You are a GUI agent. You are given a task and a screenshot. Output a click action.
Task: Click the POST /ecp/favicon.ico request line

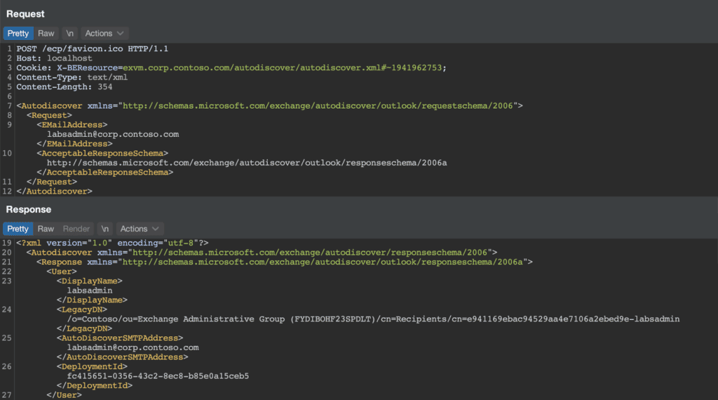(x=93, y=48)
